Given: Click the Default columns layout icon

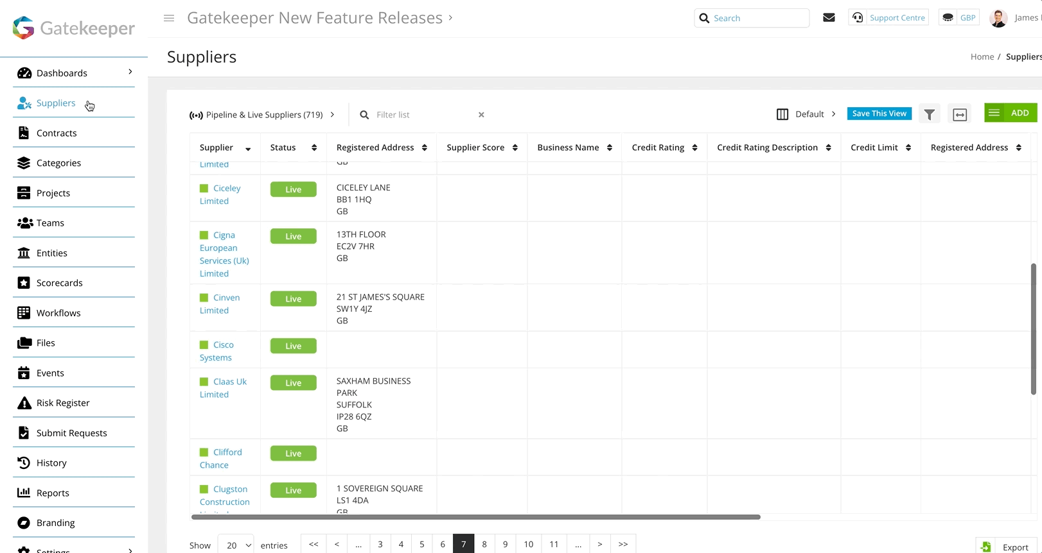Looking at the screenshot, I should click(x=782, y=114).
